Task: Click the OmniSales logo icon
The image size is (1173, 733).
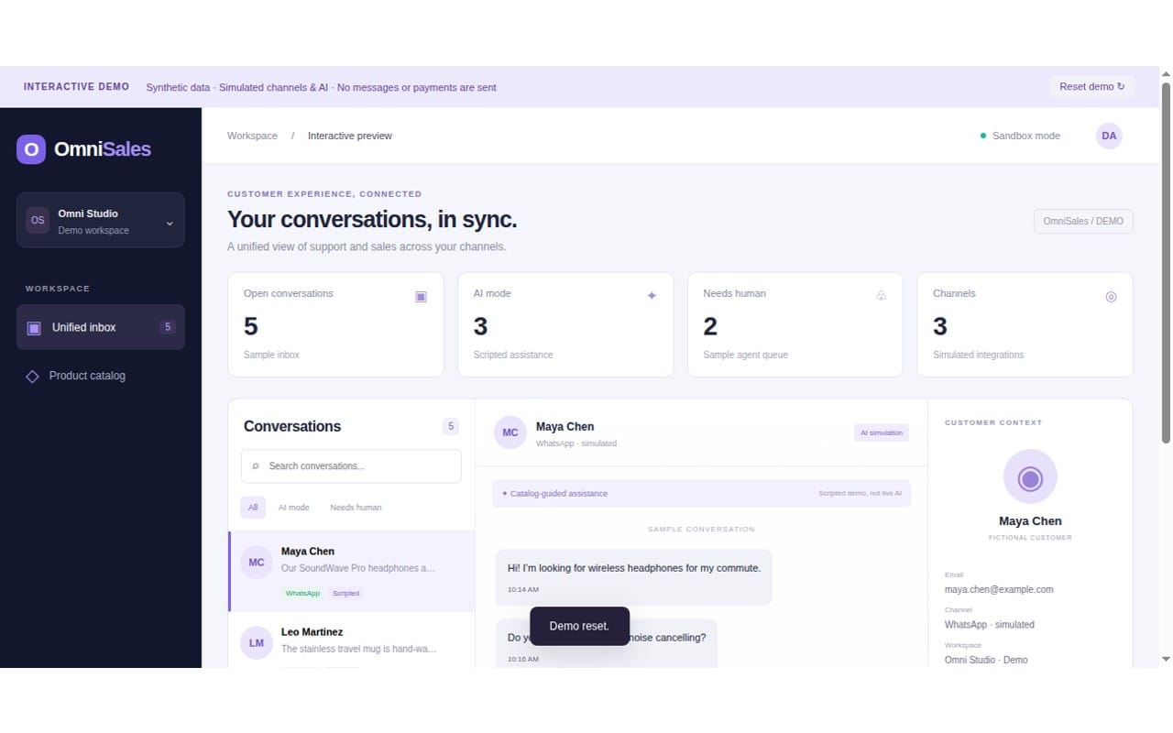Action: (31, 149)
